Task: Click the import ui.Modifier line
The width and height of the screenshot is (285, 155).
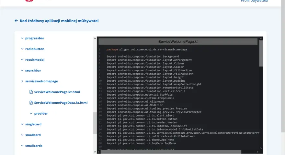Action: pyautogui.click(x=135, y=105)
